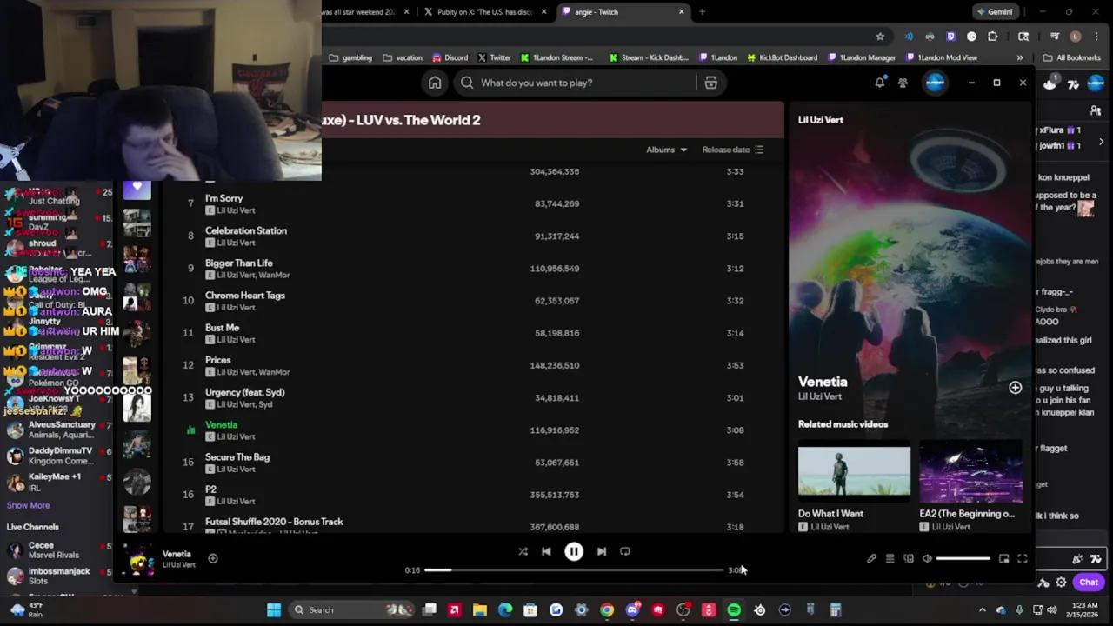The width and height of the screenshot is (1113, 626).
Task: Open Syd artist link under Urgency
Action: pyautogui.click(x=265, y=404)
